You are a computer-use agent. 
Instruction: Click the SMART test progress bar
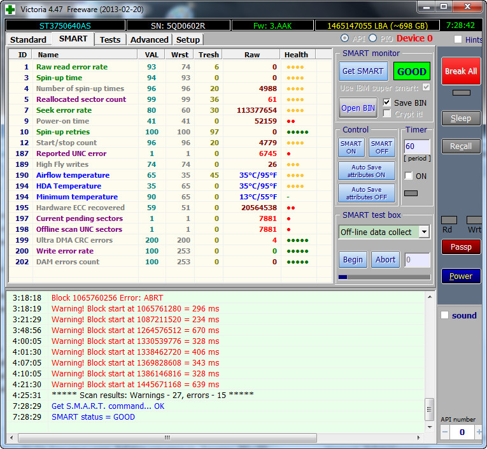click(x=384, y=277)
